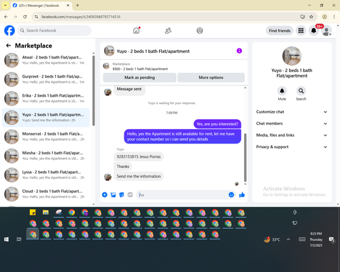This screenshot has height=272, width=340.
Task: Open the Friends icon in top bar
Action: click(168, 31)
